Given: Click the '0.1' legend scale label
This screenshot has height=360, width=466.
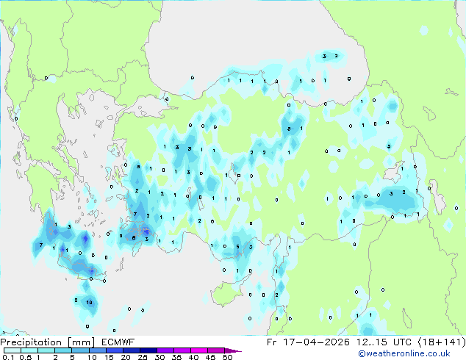Looking at the screenshot, I should click(x=8, y=357).
